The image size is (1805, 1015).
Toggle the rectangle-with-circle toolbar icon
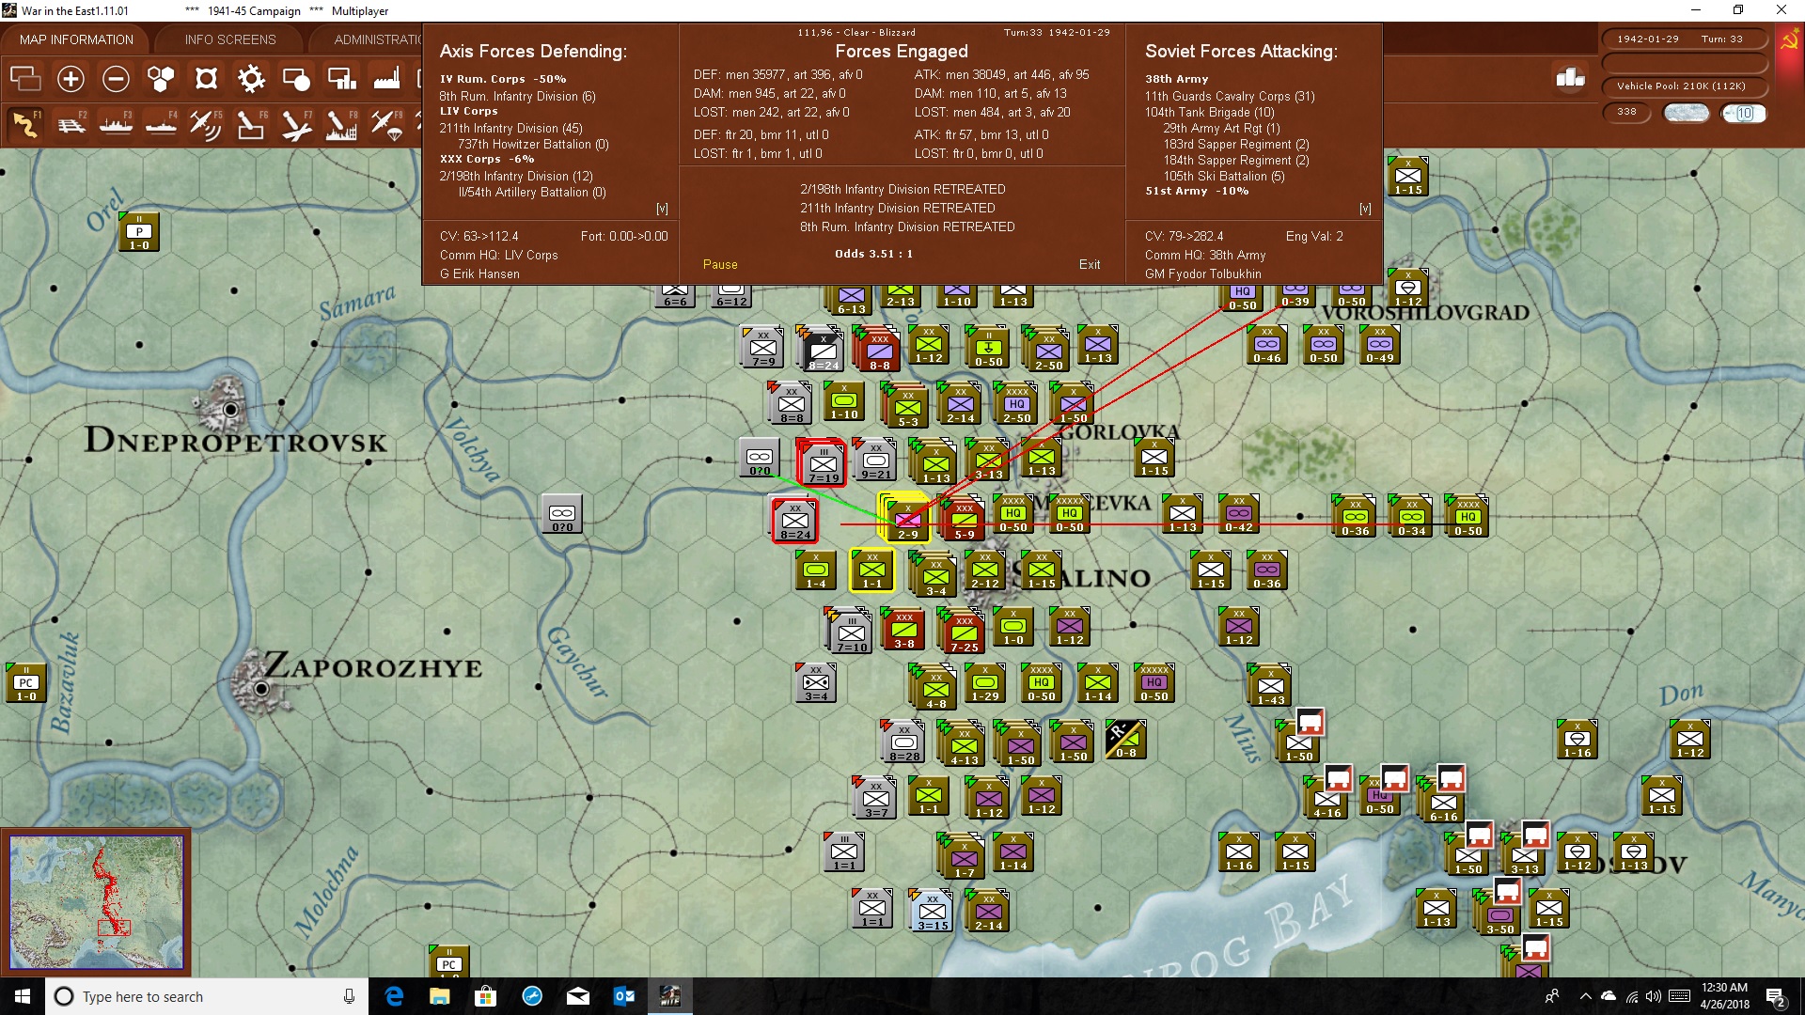(296, 79)
